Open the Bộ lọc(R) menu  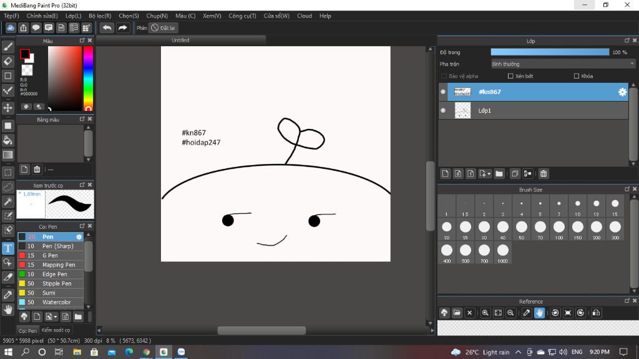pos(100,16)
